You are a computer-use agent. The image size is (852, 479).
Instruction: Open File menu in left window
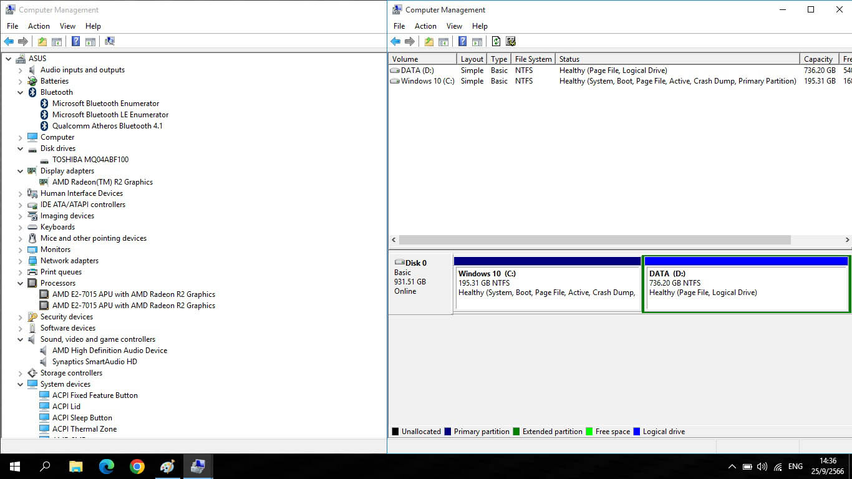(x=12, y=26)
